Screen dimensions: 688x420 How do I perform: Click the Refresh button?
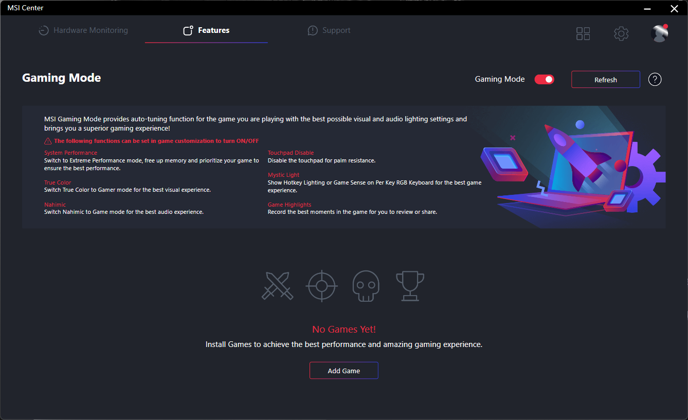click(606, 80)
